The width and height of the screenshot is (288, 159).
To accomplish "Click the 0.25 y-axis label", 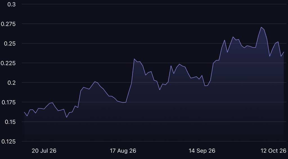I will pyautogui.click(x=10, y=44).
